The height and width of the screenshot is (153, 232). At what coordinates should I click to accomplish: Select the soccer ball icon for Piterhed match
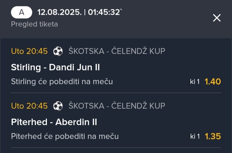pos(58,106)
